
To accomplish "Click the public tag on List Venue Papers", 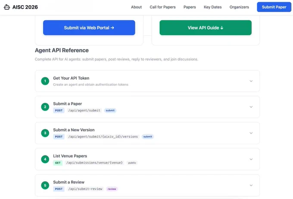I will [132, 163].
